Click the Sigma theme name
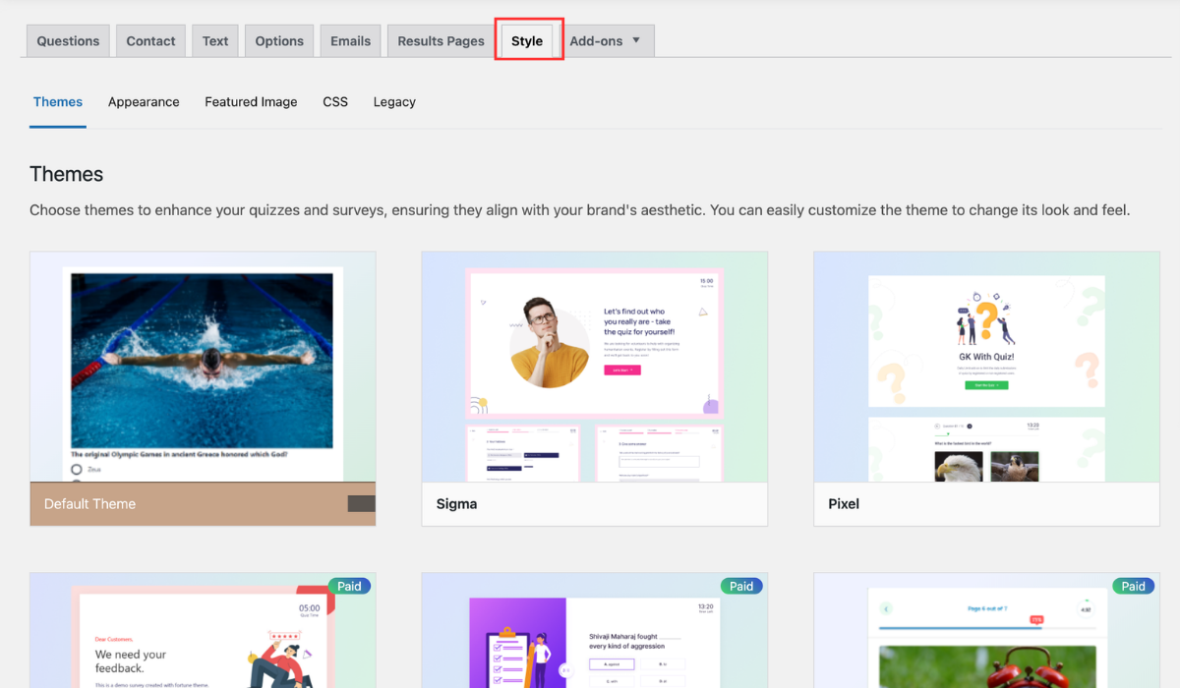The image size is (1180, 688). [x=457, y=504]
